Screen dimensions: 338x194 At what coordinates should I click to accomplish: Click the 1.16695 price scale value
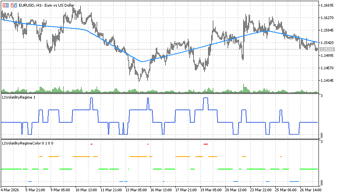(x=327, y=5)
